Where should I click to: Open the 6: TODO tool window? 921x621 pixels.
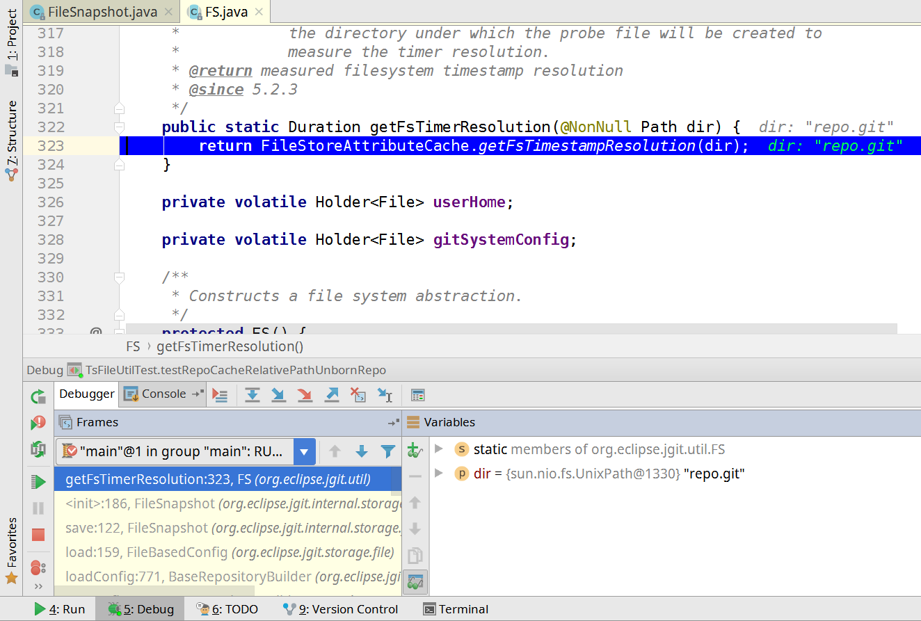pyautogui.click(x=227, y=609)
